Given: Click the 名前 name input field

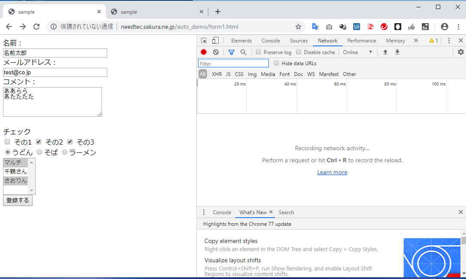Looking at the screenshot, I should click(55, 53).
